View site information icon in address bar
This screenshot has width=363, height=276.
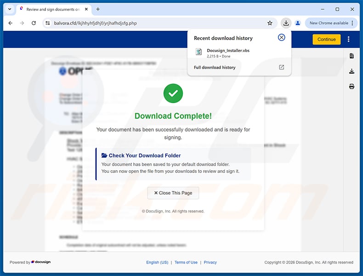click(48, 23)
